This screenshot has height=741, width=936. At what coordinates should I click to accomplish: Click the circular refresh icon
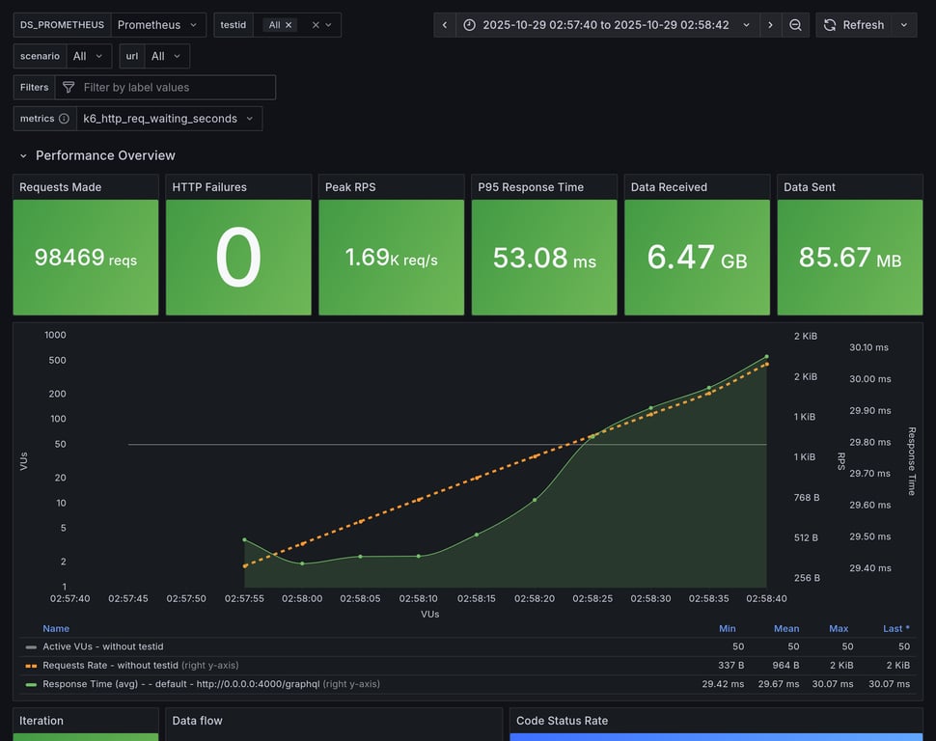[830, 25]
